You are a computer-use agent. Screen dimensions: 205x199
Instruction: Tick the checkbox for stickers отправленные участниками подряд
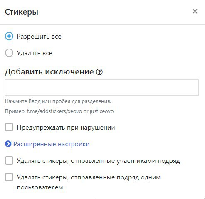coord(9,160)
